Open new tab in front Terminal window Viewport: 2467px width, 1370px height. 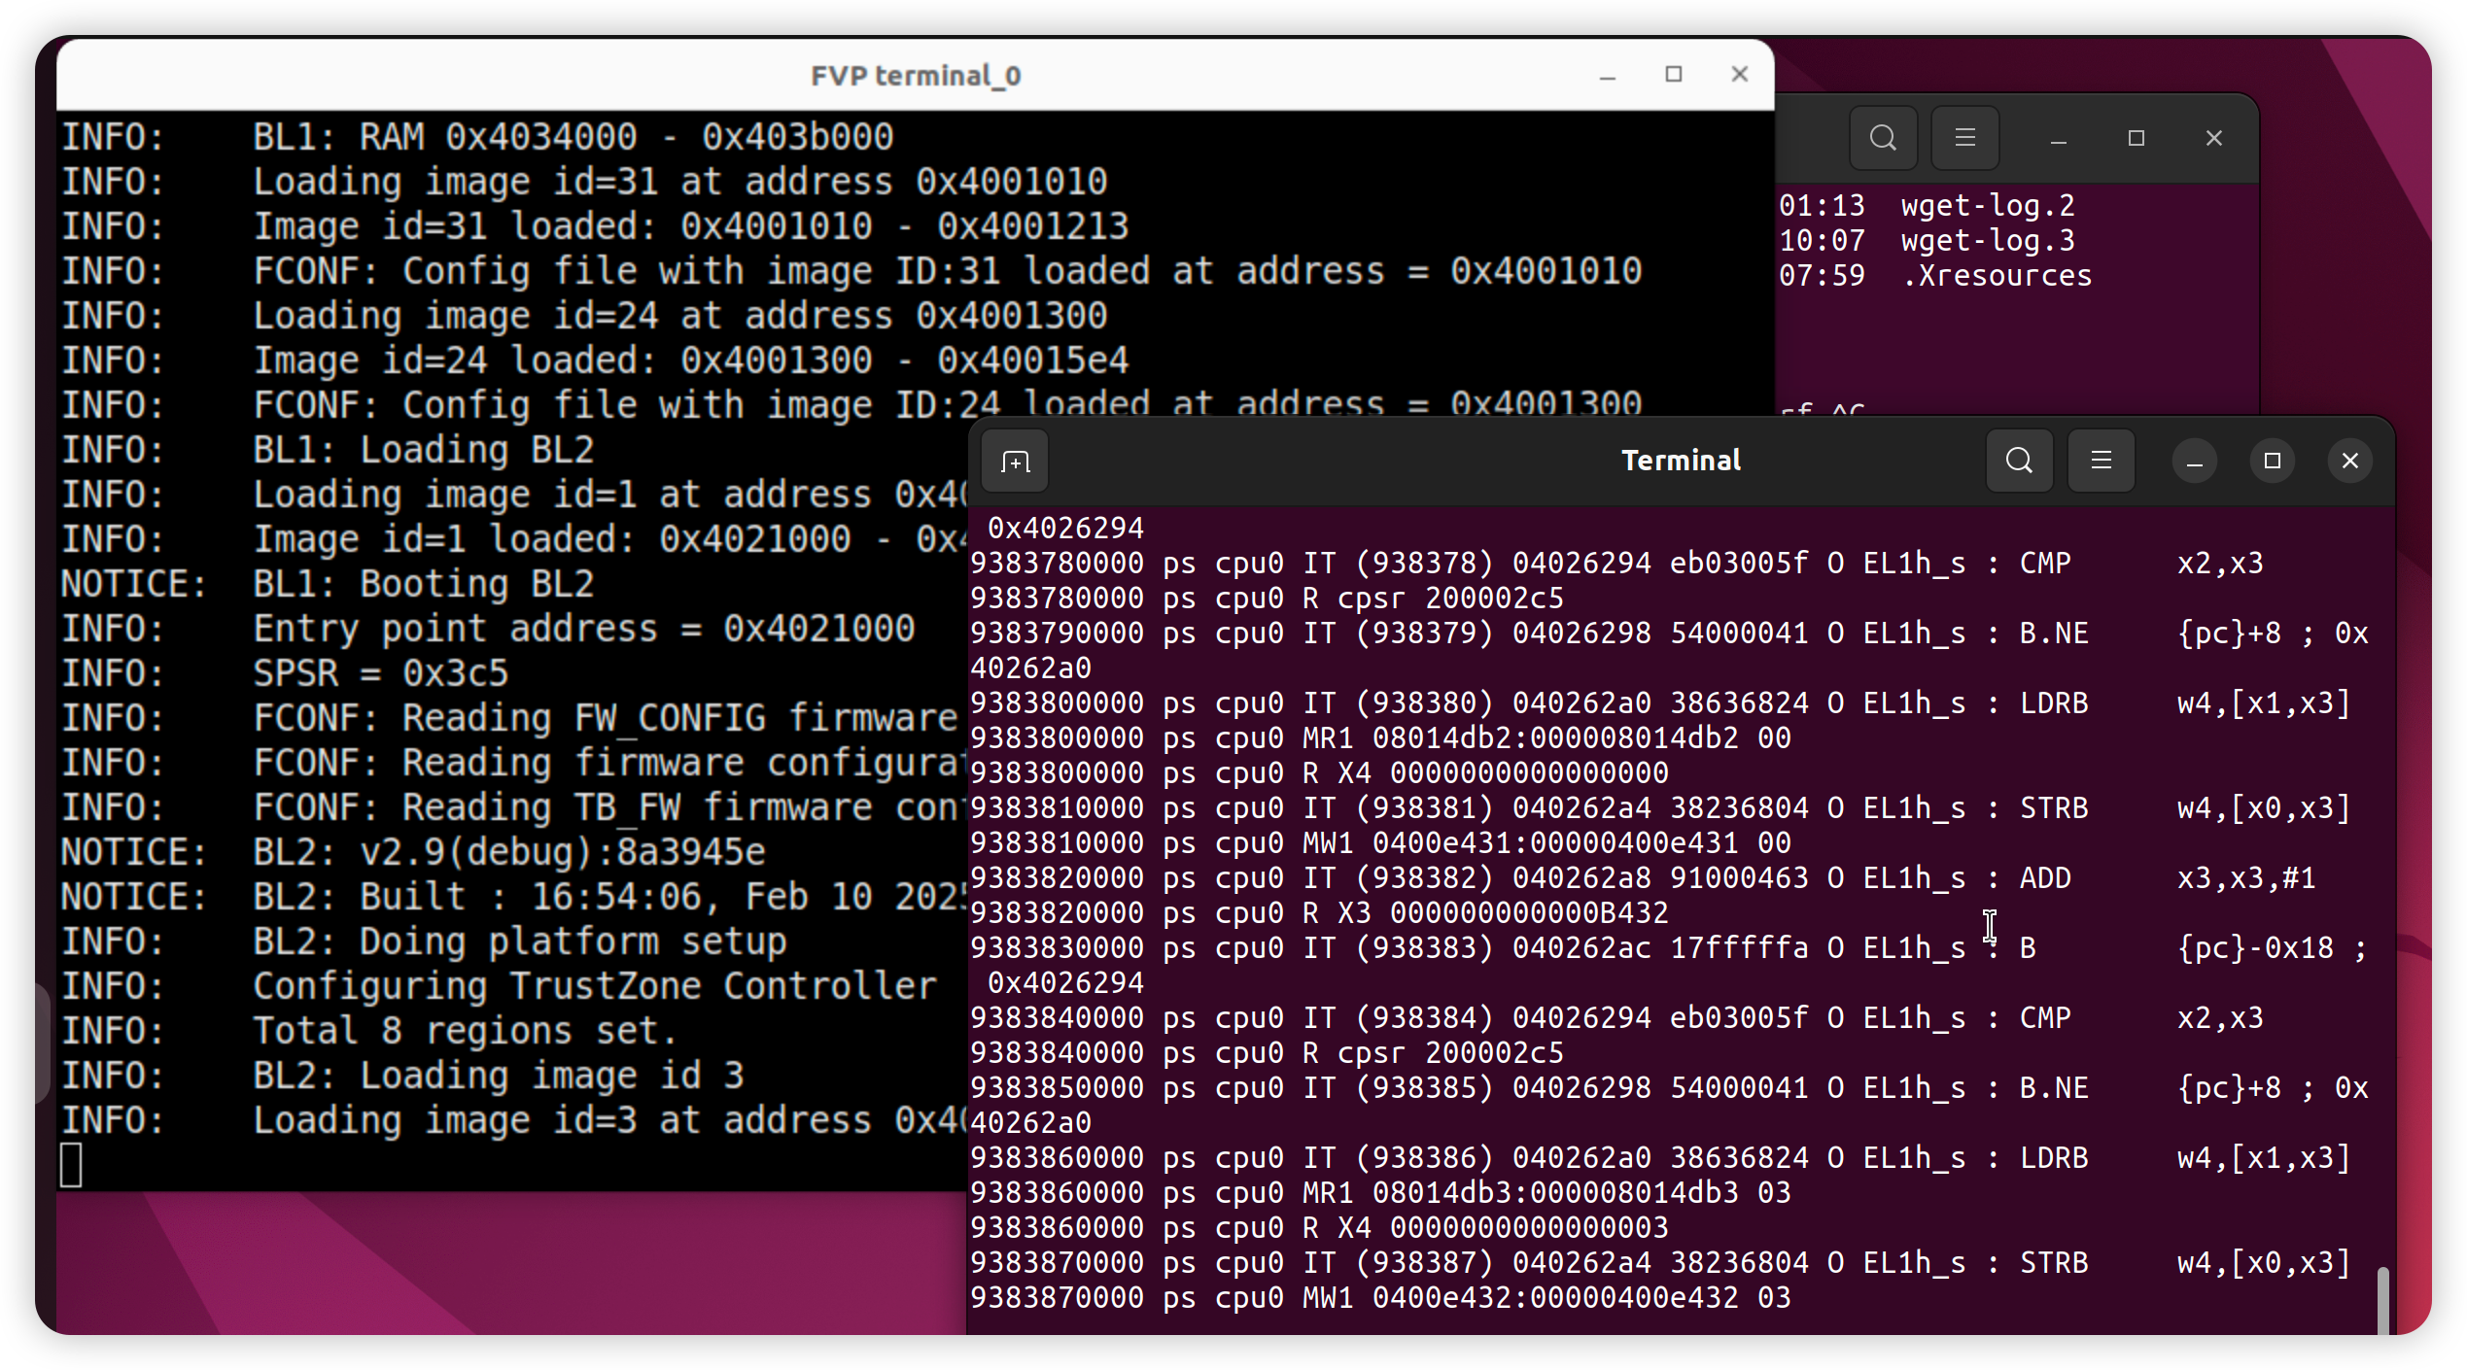1015,461
